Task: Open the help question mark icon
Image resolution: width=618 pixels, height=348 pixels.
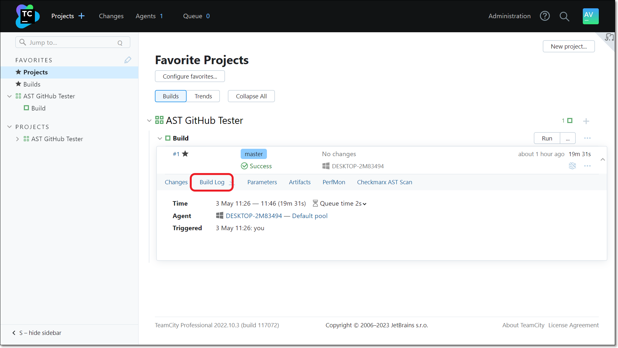Action: point(545,16)
